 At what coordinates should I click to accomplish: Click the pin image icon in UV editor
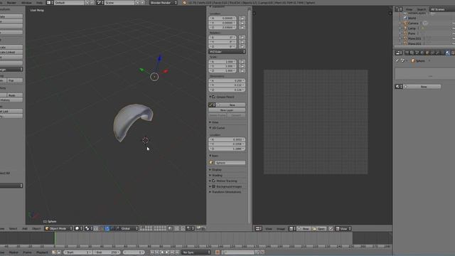tap(331, 229)
